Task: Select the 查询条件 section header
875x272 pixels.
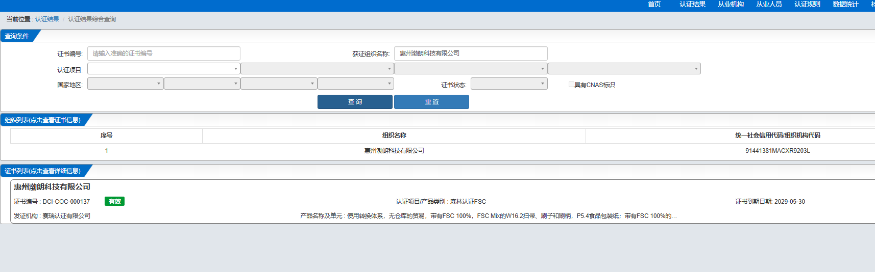Action: (x=17, y=36)
